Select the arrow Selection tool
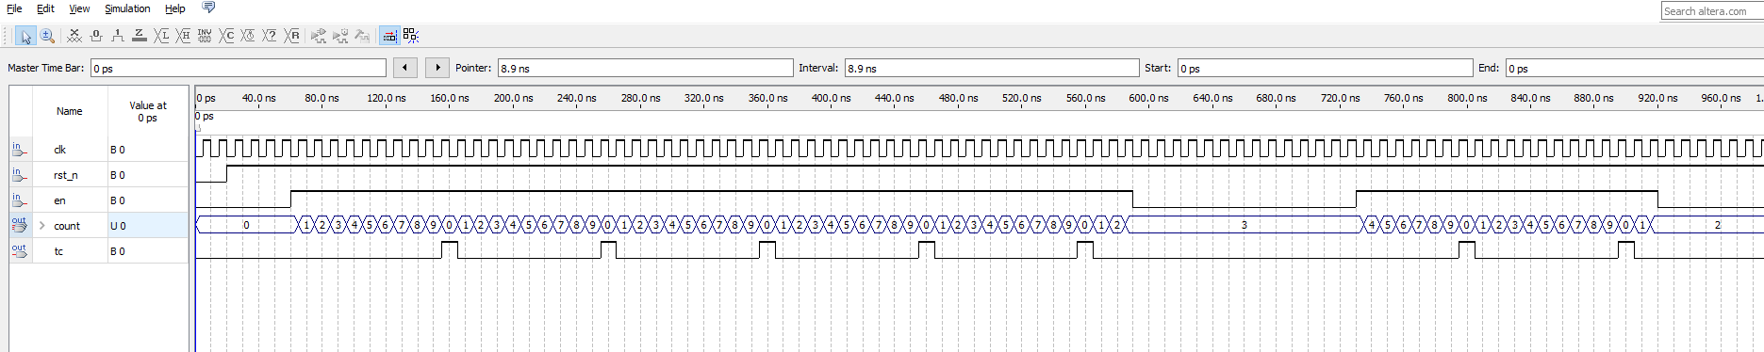1764x352 pixels. (x=26, y=36)
